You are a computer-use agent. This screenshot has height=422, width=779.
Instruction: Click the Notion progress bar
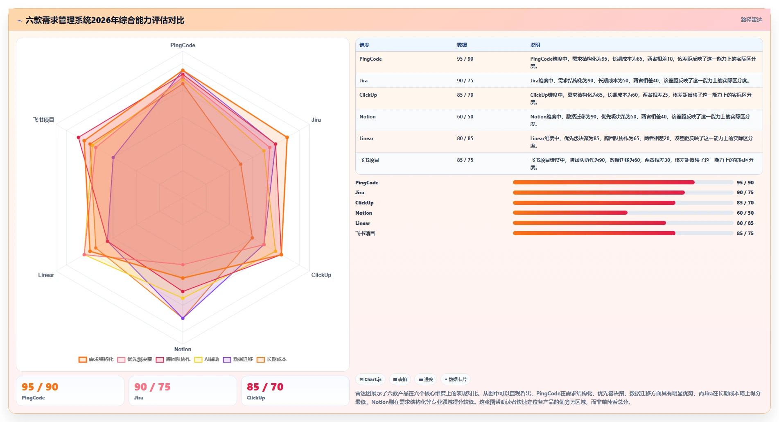click(x=623, y=213)
